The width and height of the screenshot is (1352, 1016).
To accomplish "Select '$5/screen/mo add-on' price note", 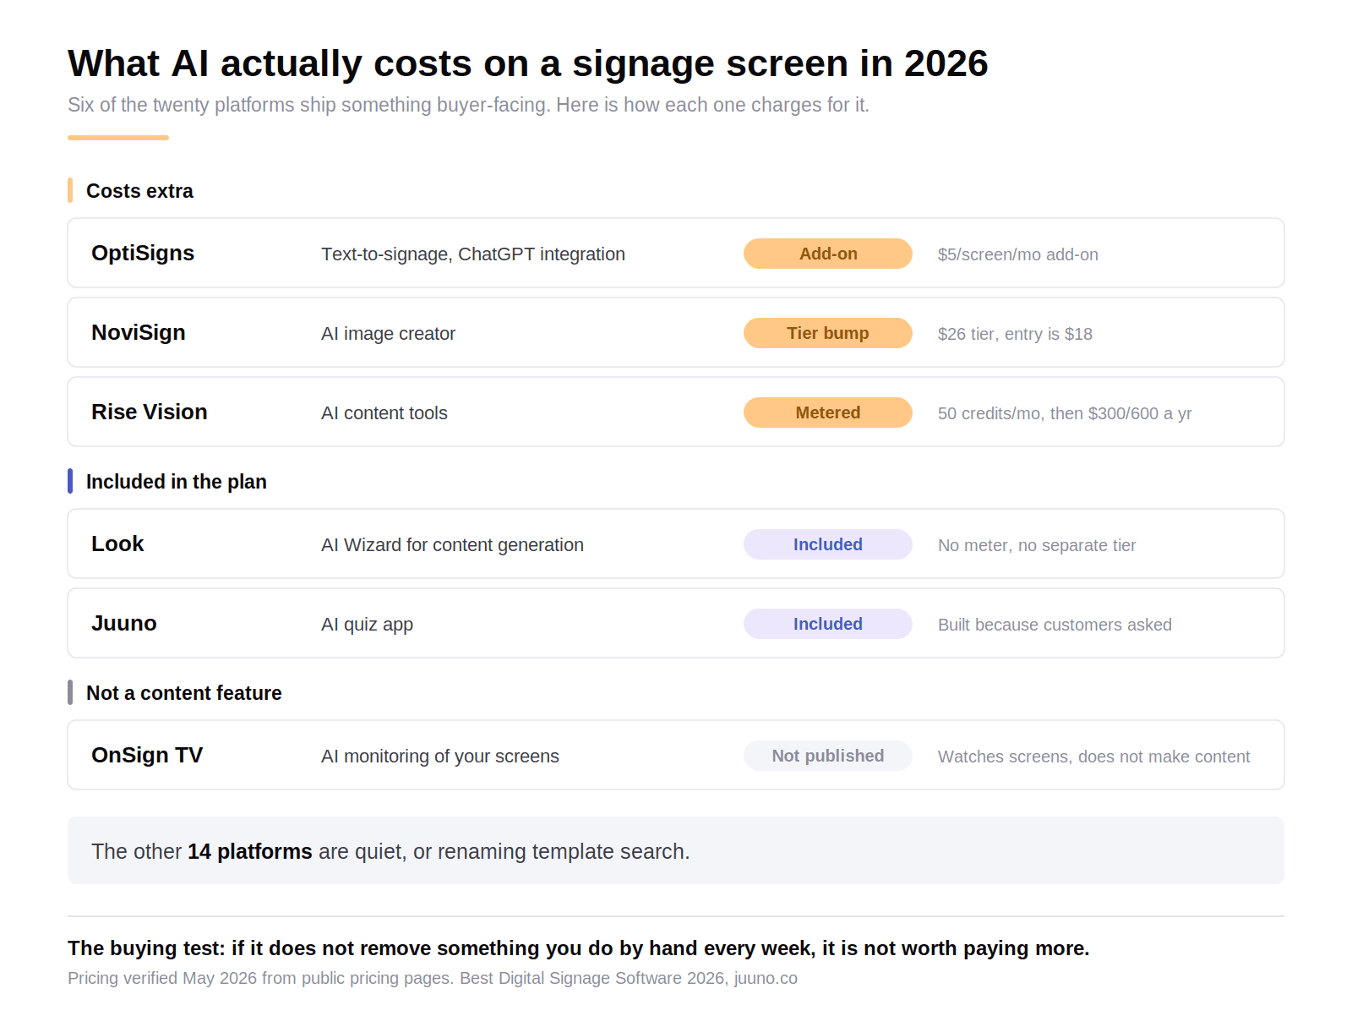I will click(1018, 254).
